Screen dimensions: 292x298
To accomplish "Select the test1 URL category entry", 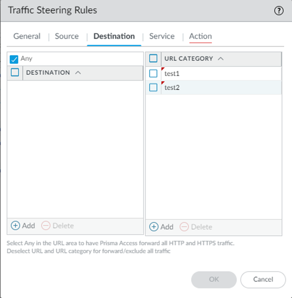I will (x=172, y=74).
